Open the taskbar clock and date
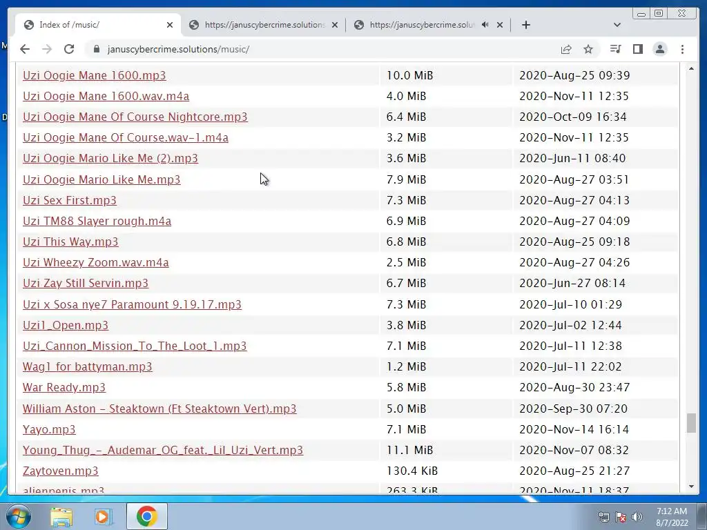The width and height of the screenshot is (707, 530). 672,517
